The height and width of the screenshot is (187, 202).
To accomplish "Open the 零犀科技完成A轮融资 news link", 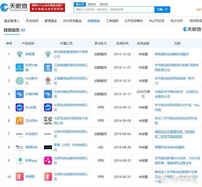I will pos(169,147).
